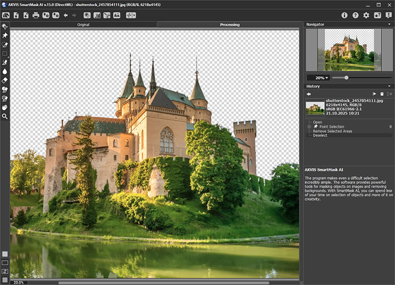This screenshot has height=285, width=395.
Task: Click the Undo left arrow
Action: (66, 15)
